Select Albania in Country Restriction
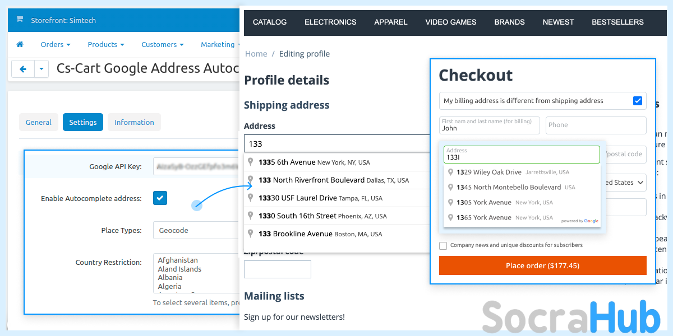673x336 pixels. click(x=170, y=277)
